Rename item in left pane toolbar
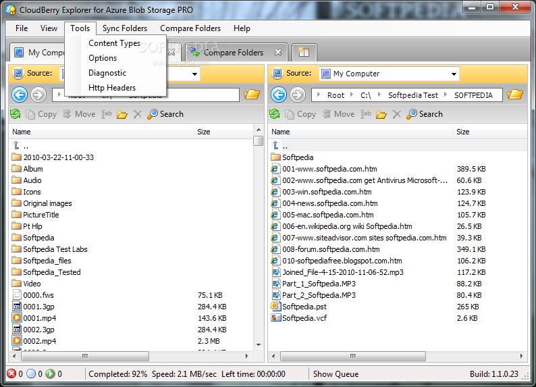Viewport: 536px width, 387px height. [106, 114]
